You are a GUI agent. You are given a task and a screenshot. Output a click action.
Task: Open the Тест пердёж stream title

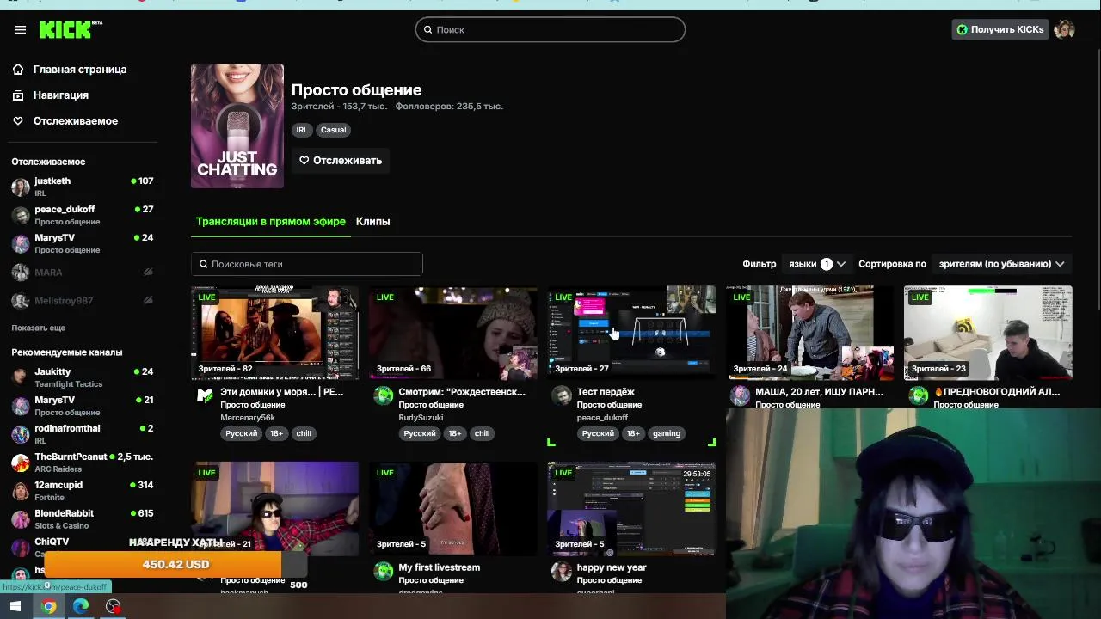[606, 392]
